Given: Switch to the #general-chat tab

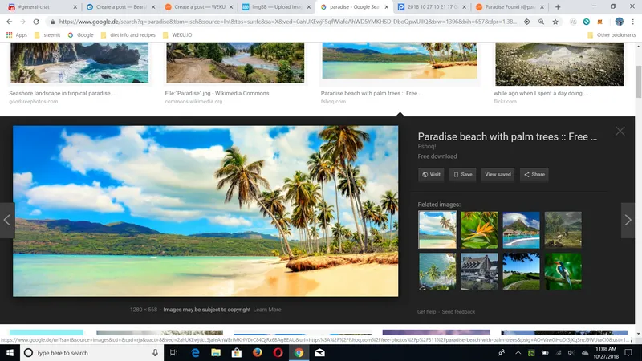Looking at the screenshot, I should 41,7.
